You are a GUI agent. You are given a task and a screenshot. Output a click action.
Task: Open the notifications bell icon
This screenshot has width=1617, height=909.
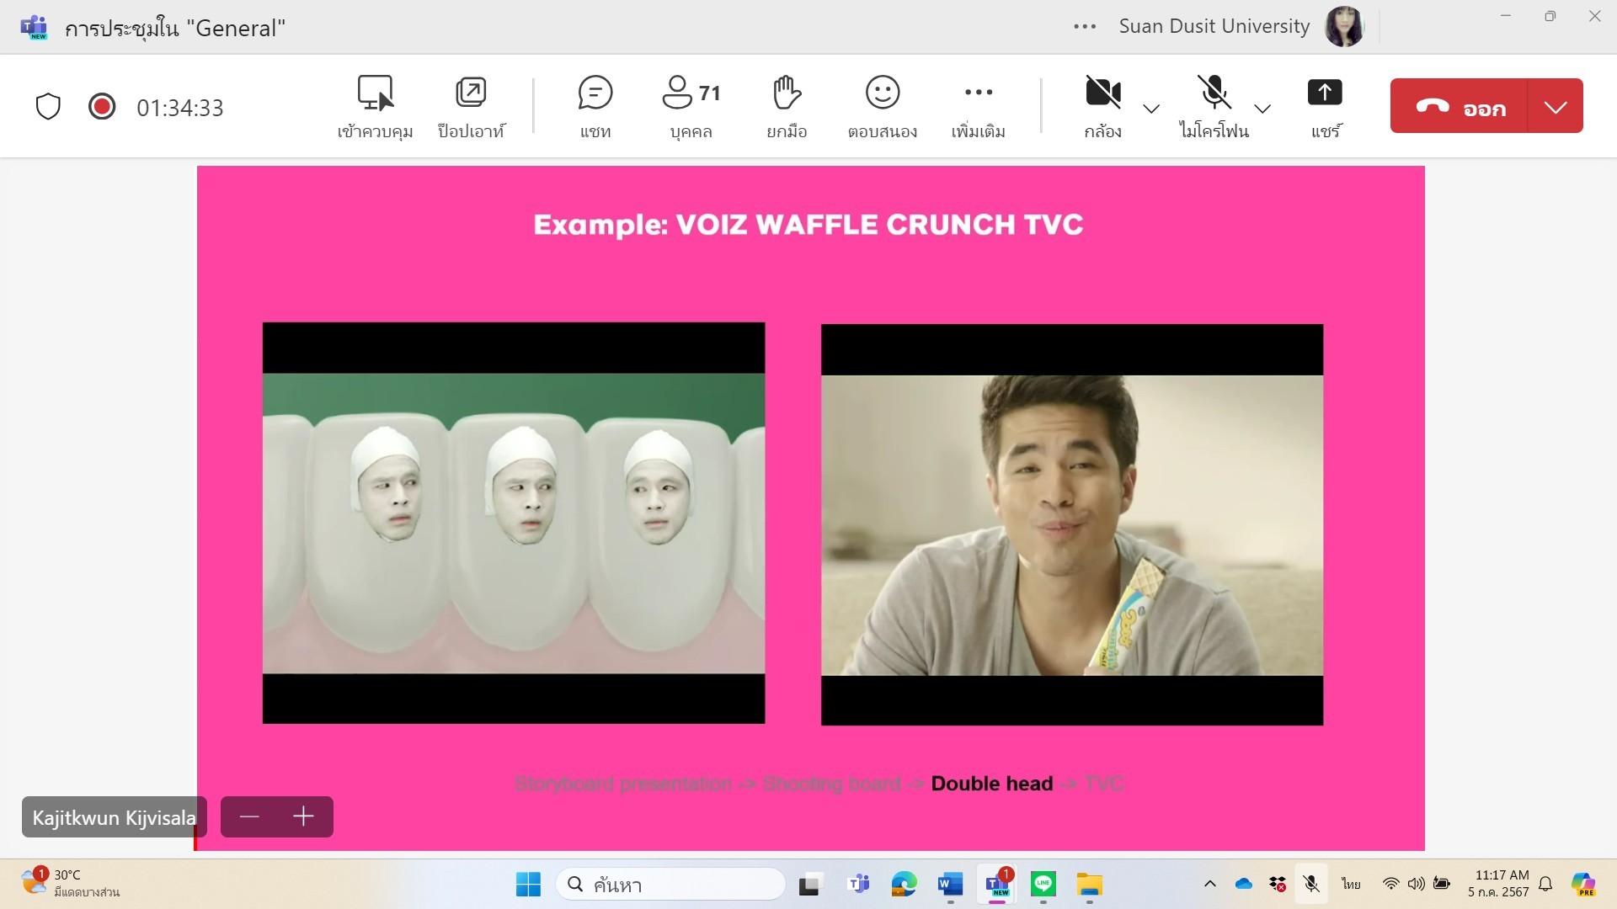click(x=1545, y=884)
